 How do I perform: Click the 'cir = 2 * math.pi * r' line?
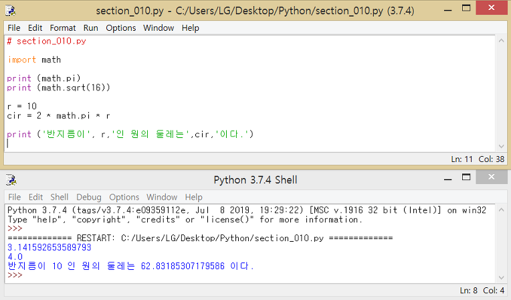pyautogui.click(x=59, y=116)
